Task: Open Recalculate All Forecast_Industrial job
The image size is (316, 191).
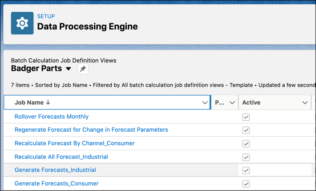Action: [61, 157]
